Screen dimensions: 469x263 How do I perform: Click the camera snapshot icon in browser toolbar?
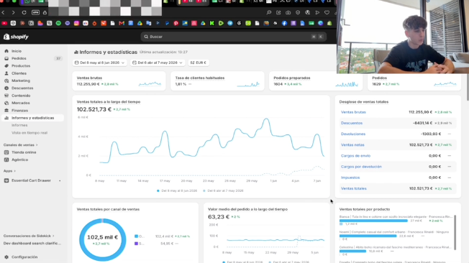(288, 12)
